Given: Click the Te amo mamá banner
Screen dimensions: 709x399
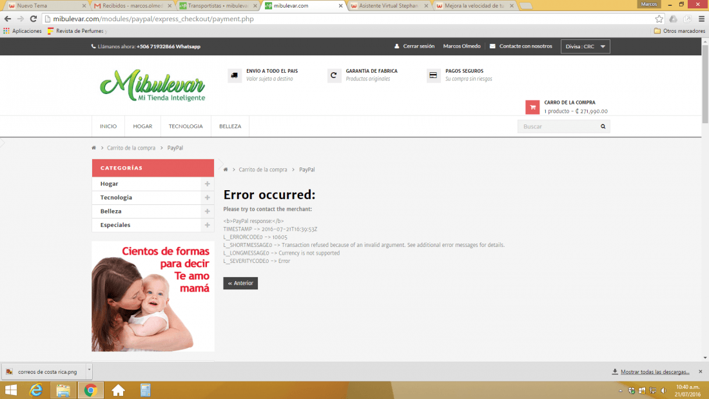Looking at the screenshot, I should [153, 297].
